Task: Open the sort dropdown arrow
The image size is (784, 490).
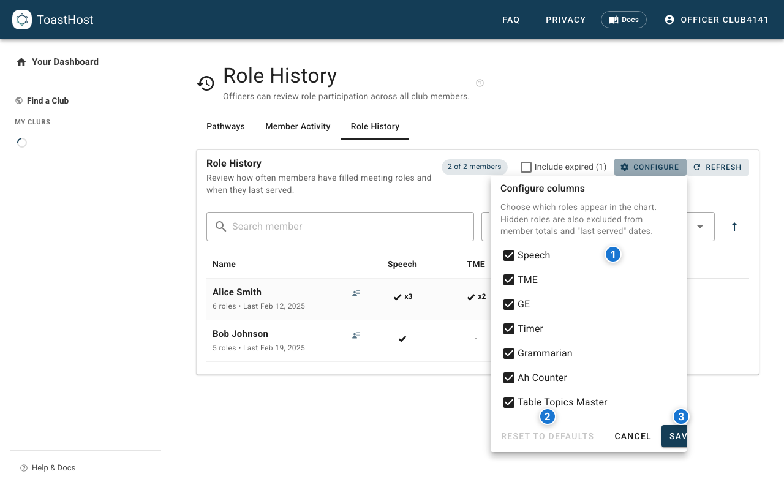Action: (x=700, y=227)
